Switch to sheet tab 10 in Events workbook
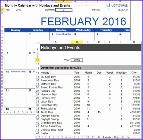This screenshot has height=140, width=143. tap(87, 137)
